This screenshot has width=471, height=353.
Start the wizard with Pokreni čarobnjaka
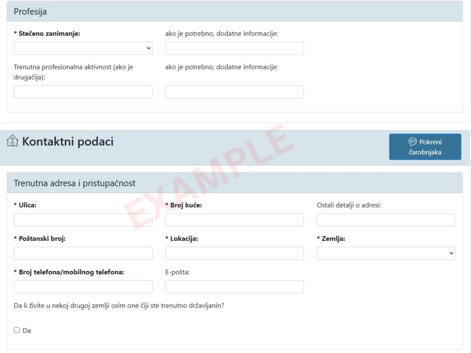click(425, 147)
